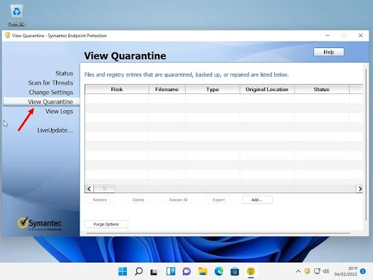This screenshot has width=373, height=280.
Task: Minimize the Symantec window
Action: [x=327, y=36]
